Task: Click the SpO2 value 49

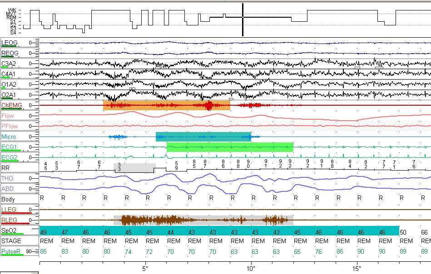Action: [x=44, y=232]
